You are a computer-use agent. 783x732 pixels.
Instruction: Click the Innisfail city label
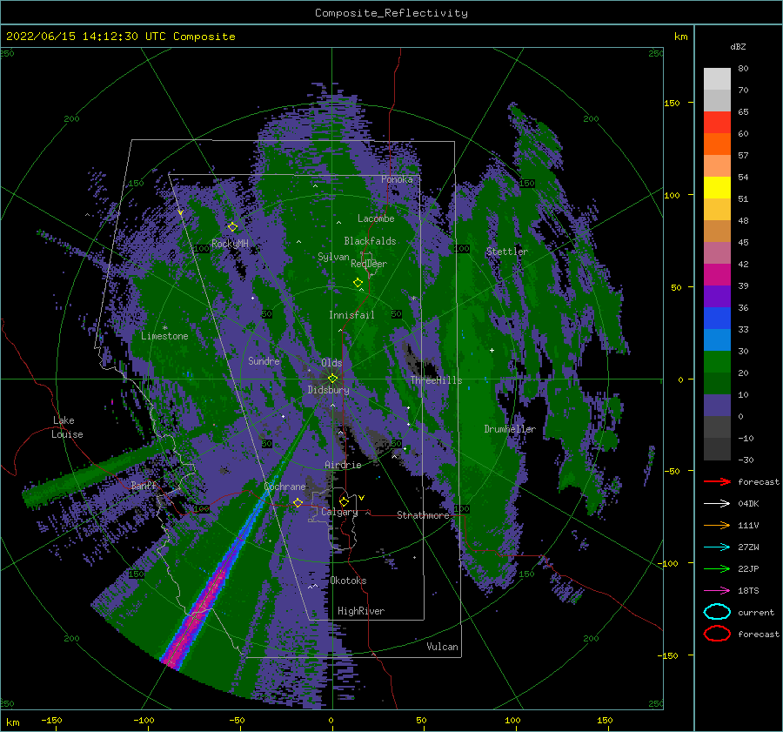click(351, 315)
